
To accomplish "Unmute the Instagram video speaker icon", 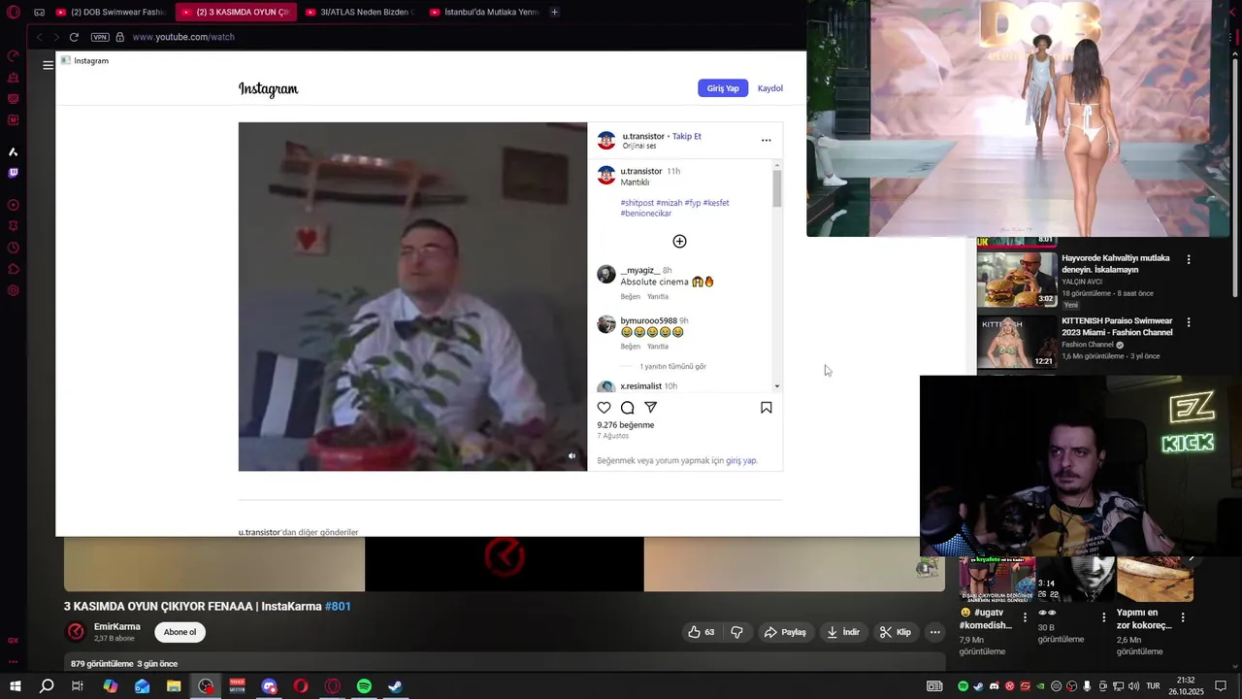I will coord(572,456).
